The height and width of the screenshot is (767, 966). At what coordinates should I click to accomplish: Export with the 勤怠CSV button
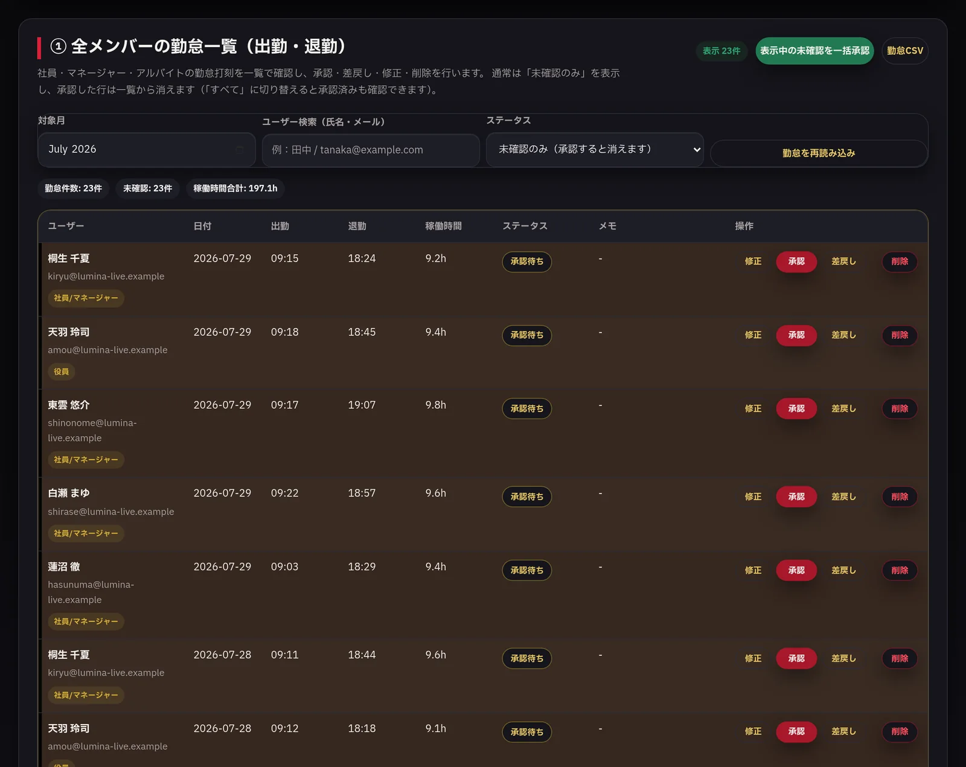tap(904, 51)
